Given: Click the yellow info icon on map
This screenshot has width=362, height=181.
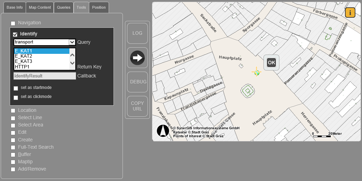Looking at the screenshot, I should (350, 13).
